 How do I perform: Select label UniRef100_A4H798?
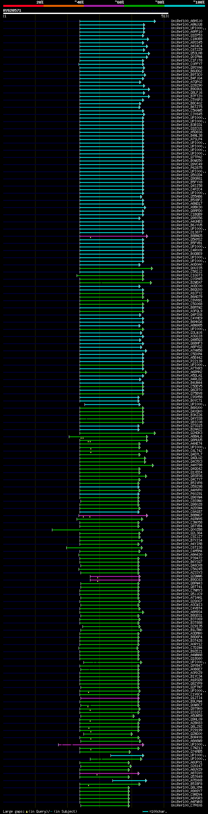(x=187, y=465)
